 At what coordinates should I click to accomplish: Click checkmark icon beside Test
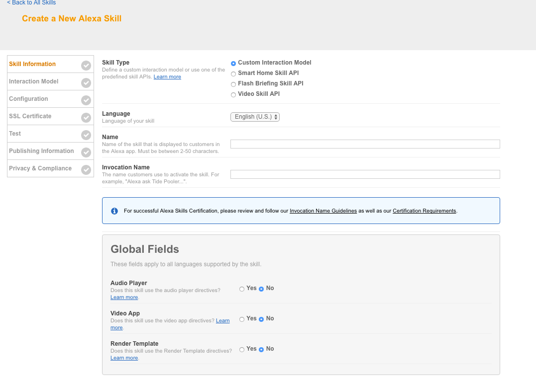click(86, 135)
